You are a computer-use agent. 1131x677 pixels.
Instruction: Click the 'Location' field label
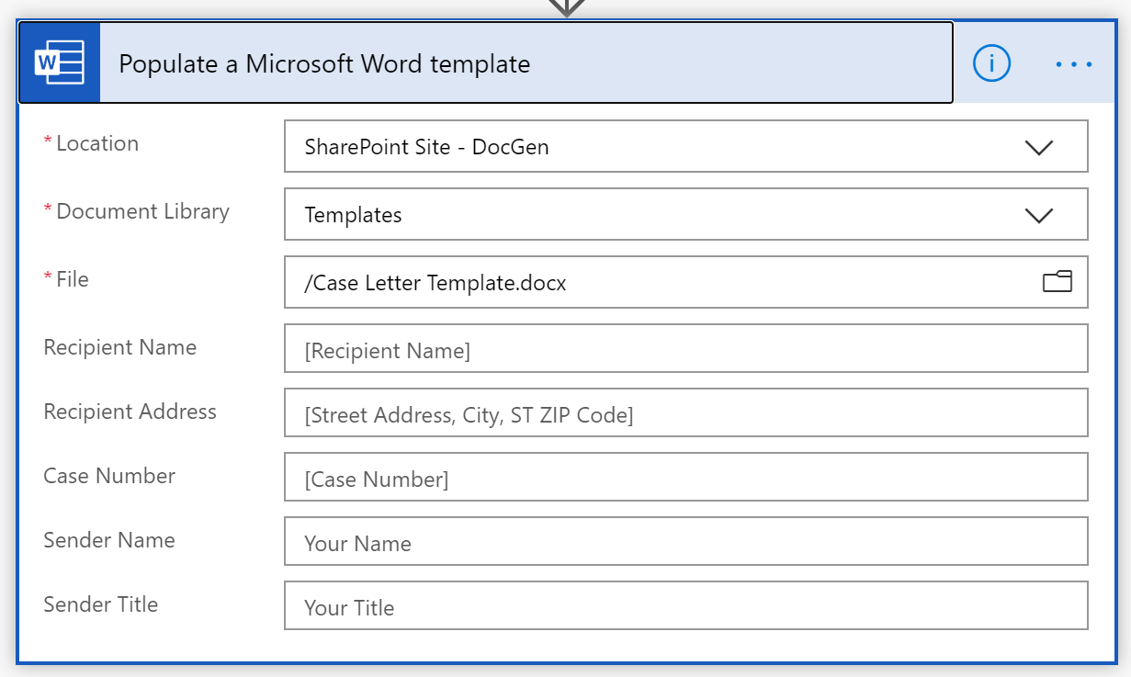click(x=97, y=143)
